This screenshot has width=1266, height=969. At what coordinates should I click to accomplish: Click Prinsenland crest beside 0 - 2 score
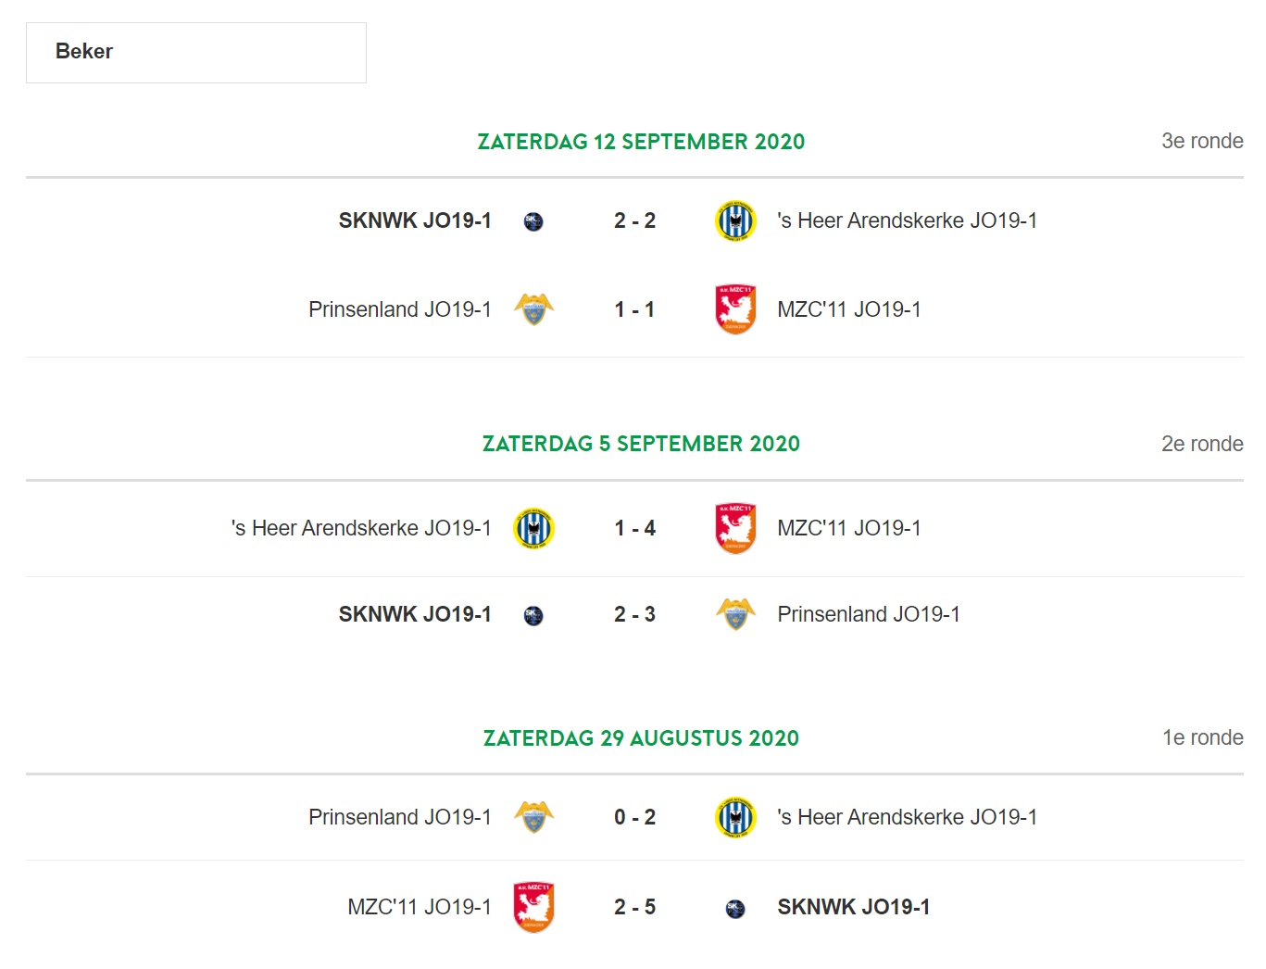pyautogui.click(x=534, y=817)
